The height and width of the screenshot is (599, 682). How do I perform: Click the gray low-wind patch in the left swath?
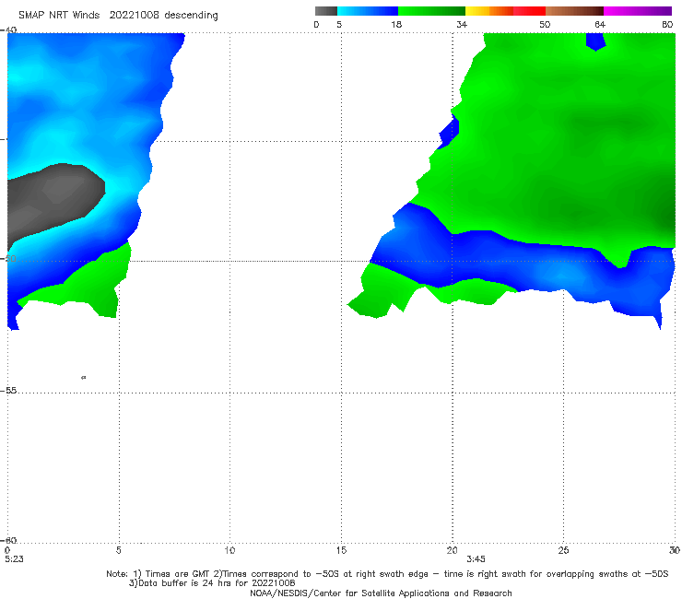53,200
